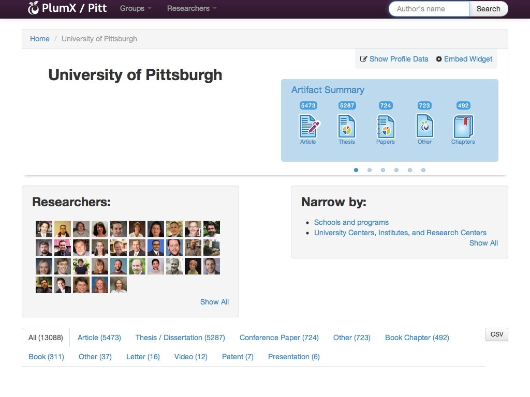Select the third carousel dot

pos(383,170)
